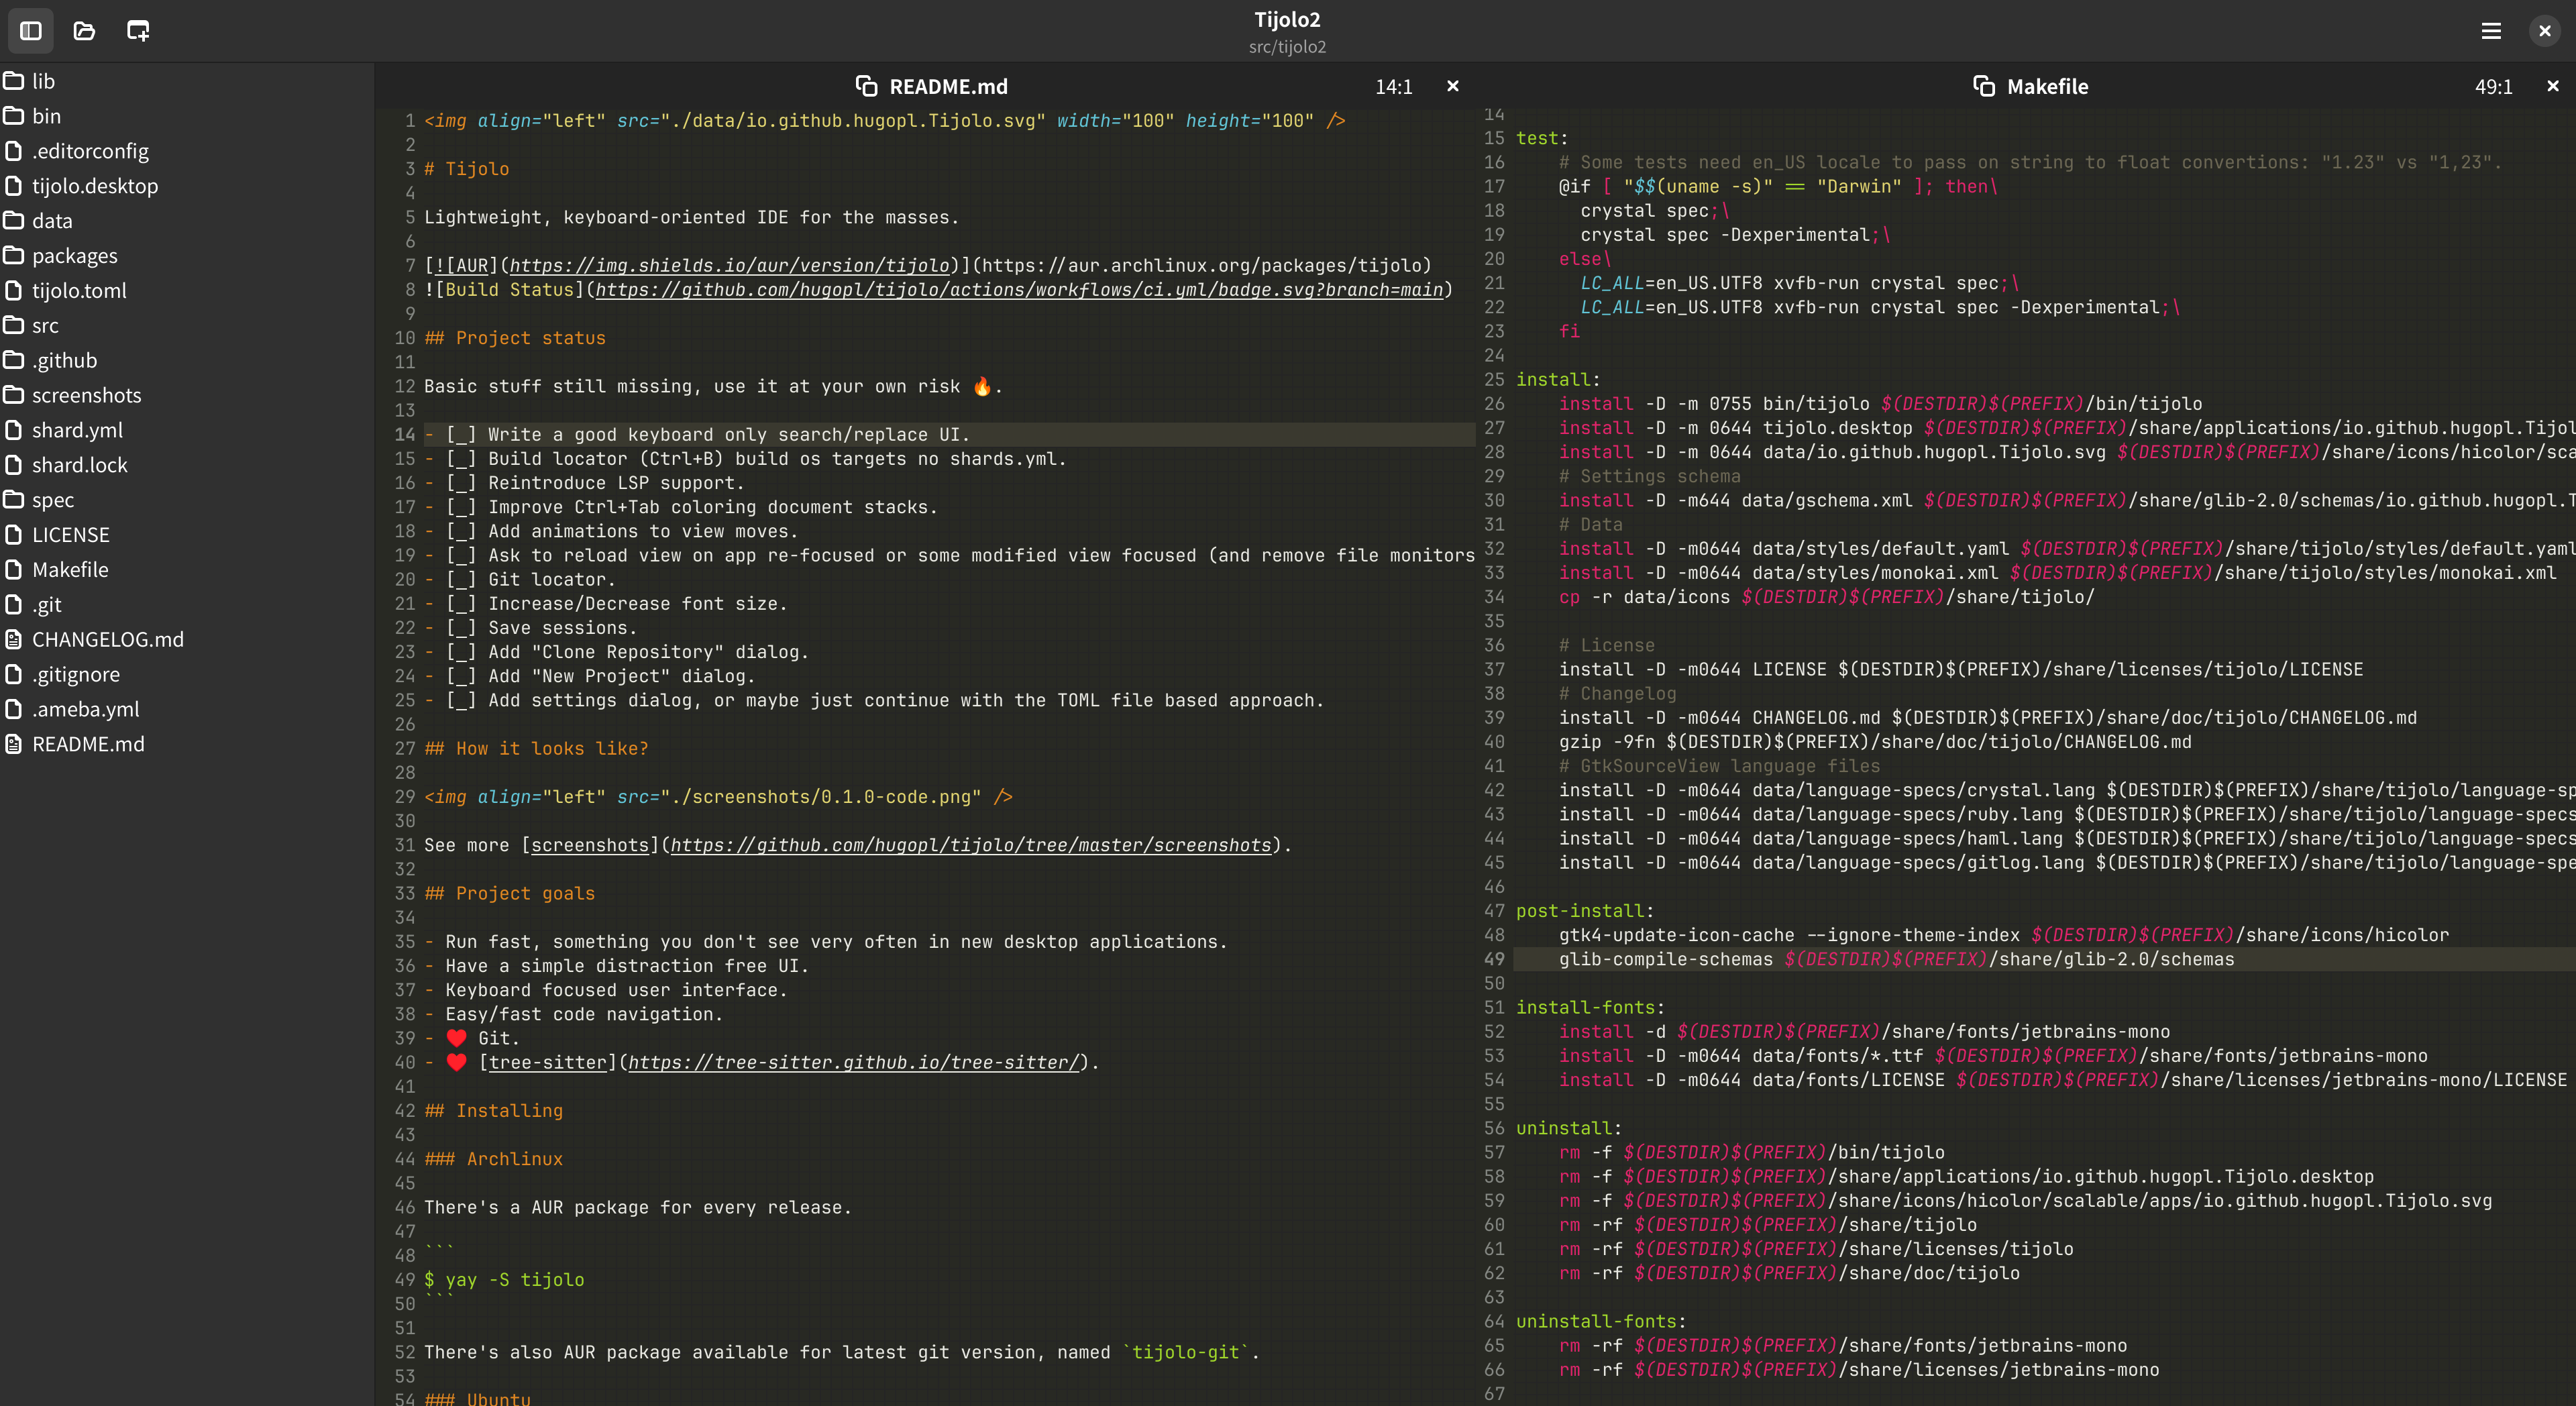2576x1406 pixels.
Task: Click the 'uninstall:' target line
Action: (1569, 1128)
